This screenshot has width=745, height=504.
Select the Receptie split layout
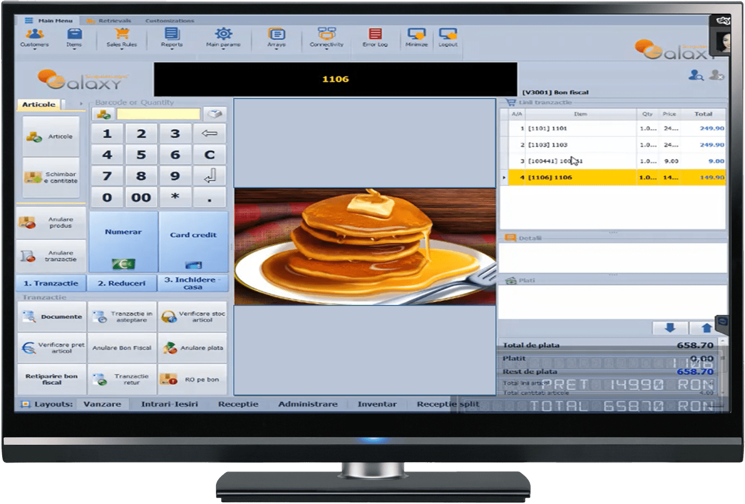[448, 404]
